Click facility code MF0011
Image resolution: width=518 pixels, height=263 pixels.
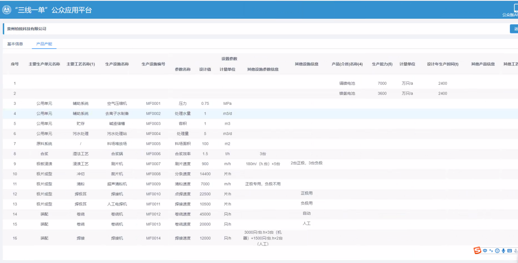[153, 204]
